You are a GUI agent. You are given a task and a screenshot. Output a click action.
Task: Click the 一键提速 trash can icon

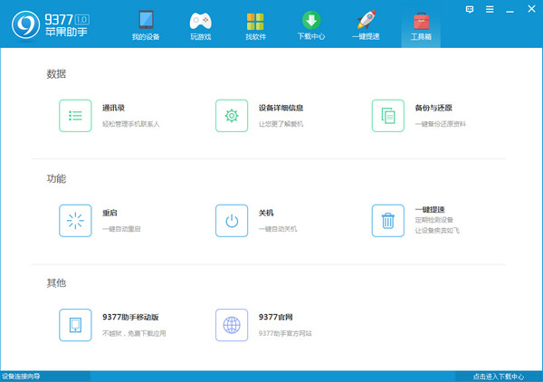[x=388, y=221]
